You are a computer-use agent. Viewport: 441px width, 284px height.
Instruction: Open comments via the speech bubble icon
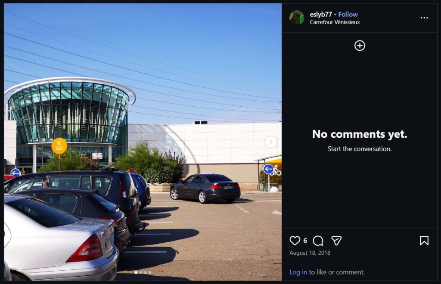tap(318, 241)
